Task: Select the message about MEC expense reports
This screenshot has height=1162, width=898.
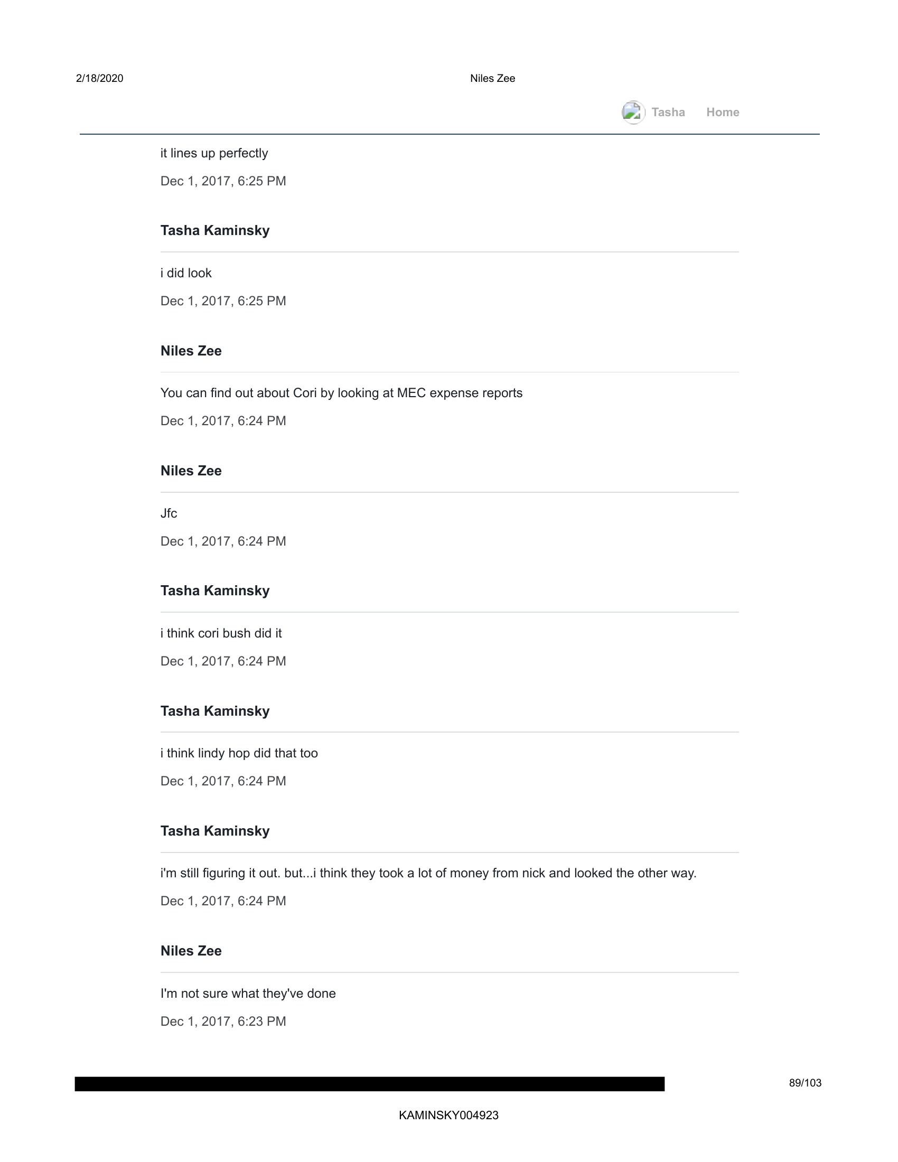Action: (341, 393)
